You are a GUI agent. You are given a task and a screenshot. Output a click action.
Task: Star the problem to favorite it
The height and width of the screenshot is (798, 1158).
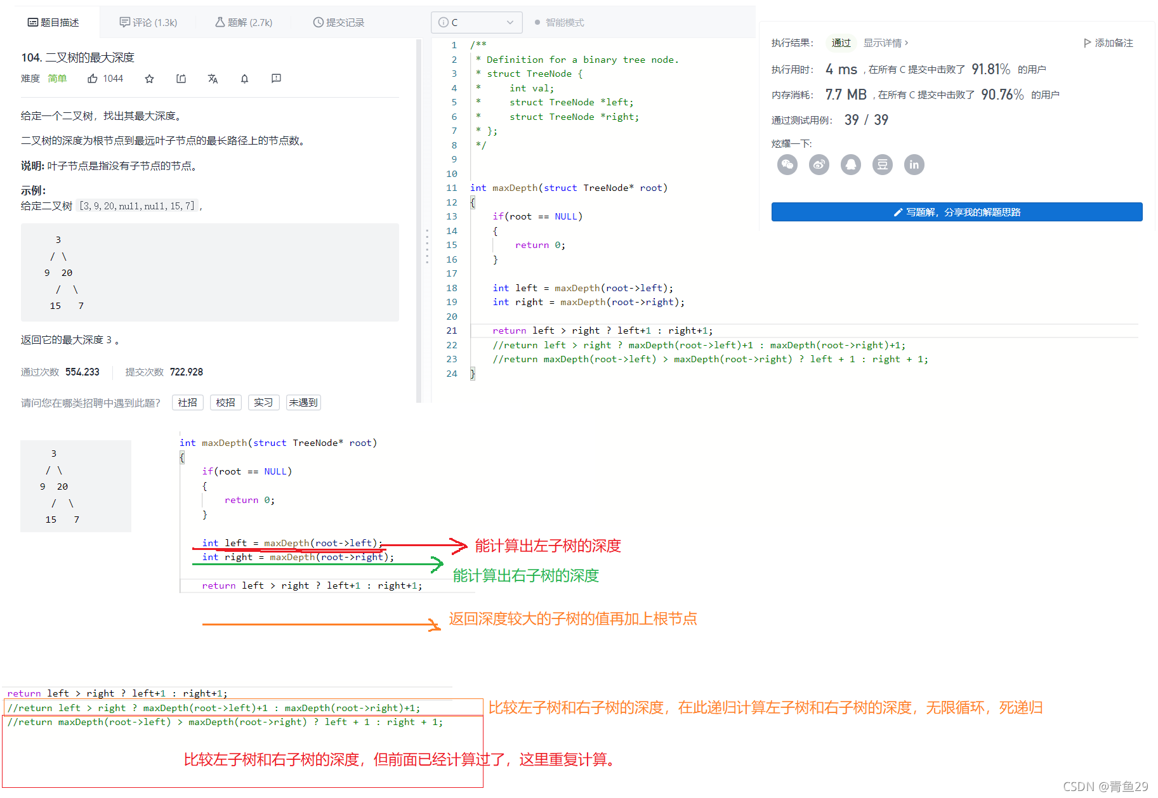149,78
